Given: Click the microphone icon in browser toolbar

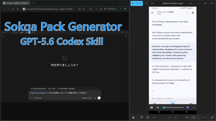Looking at the screenshot, I should pyautogui.click(x=18, y=9).
